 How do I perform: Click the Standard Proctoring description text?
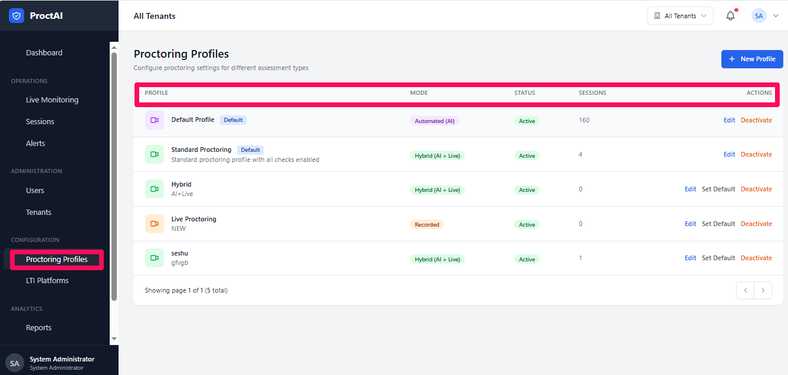(x=245, y=160)
